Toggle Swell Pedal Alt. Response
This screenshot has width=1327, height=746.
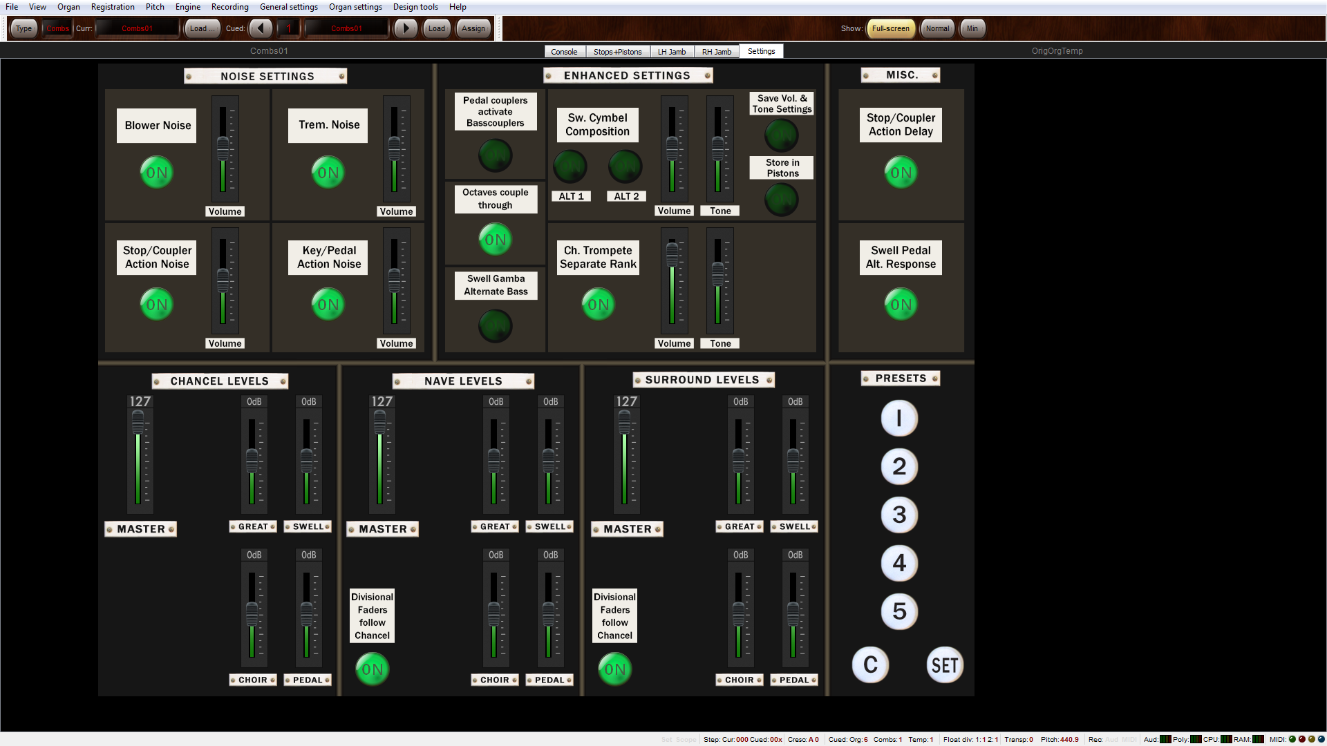pyautogui.click(x=901, y=305)
